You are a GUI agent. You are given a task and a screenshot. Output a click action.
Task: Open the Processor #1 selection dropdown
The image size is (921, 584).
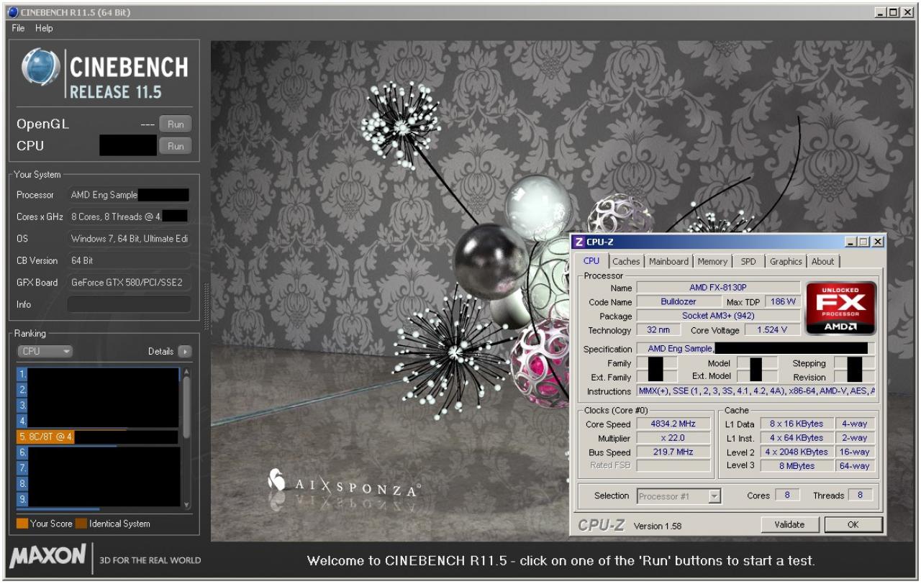coord(679,496)
